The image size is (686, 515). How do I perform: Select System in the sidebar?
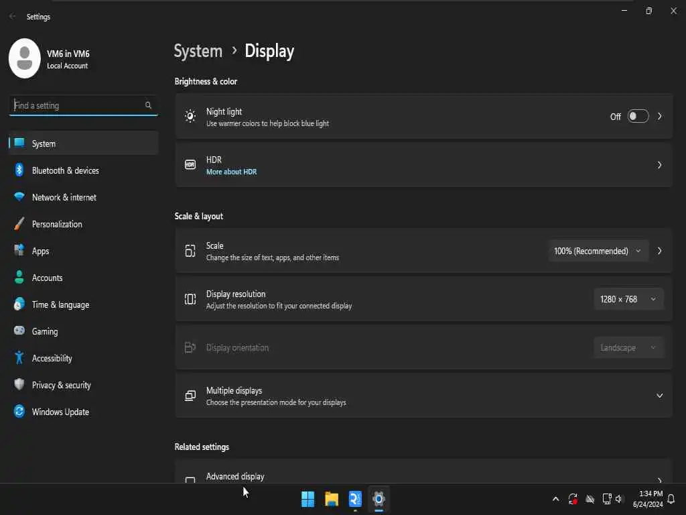coord(83,144)
